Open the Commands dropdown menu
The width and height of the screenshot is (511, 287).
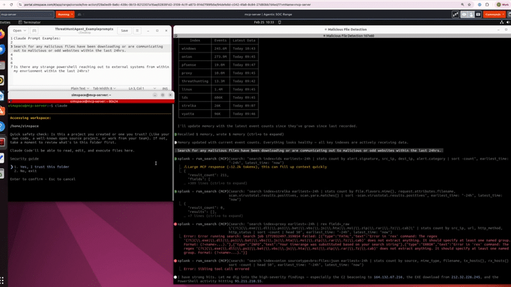point(495,14)
